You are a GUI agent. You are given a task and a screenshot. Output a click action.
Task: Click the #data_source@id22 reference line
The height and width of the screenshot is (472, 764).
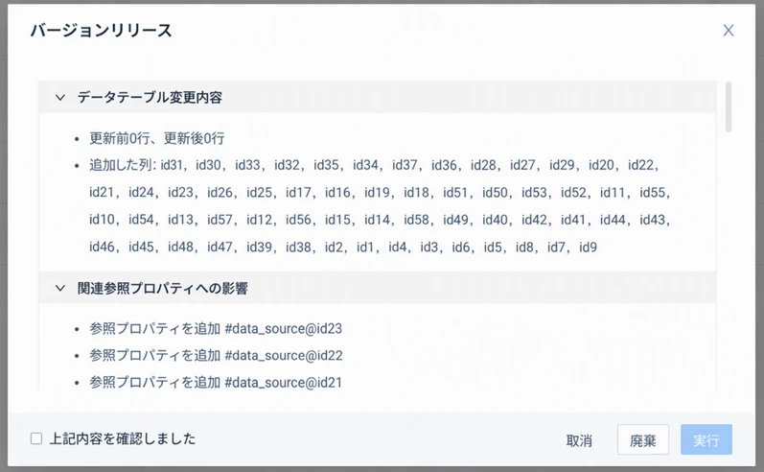pyautogui.click(x=216, y=356)
